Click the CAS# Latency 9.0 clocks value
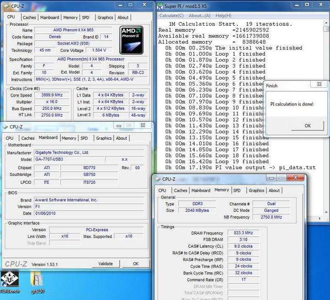Image resolution: width=330 pixels, height=300 pixels. point(243,246)
